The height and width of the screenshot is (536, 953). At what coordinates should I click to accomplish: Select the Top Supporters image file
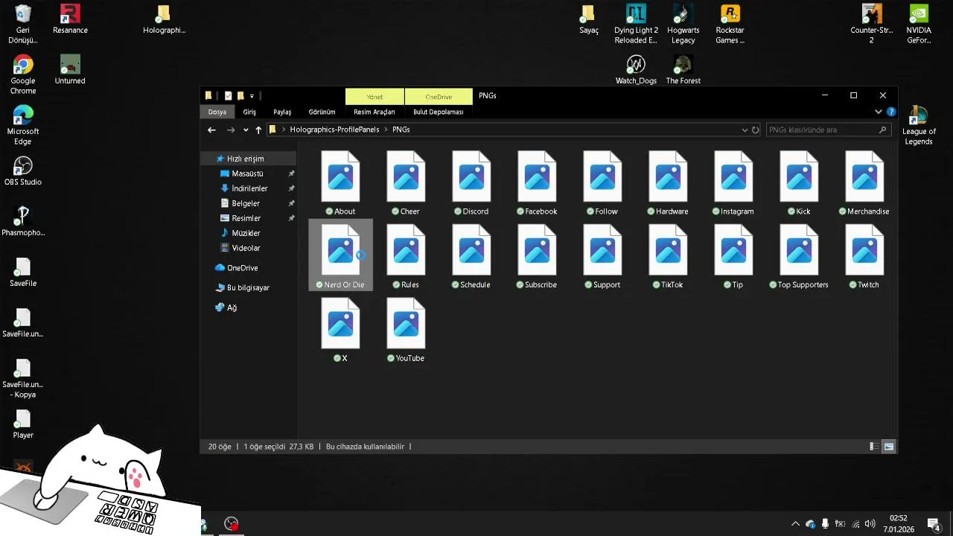pyautogui.click(x=799, y=256)
